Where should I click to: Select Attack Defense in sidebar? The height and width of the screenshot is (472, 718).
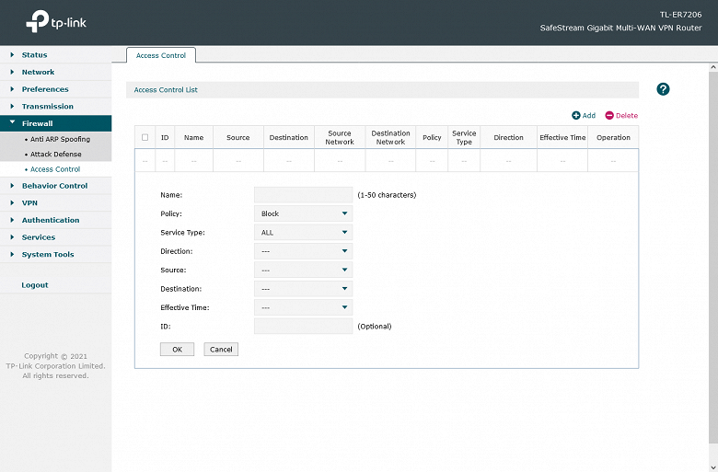[55, 155]
